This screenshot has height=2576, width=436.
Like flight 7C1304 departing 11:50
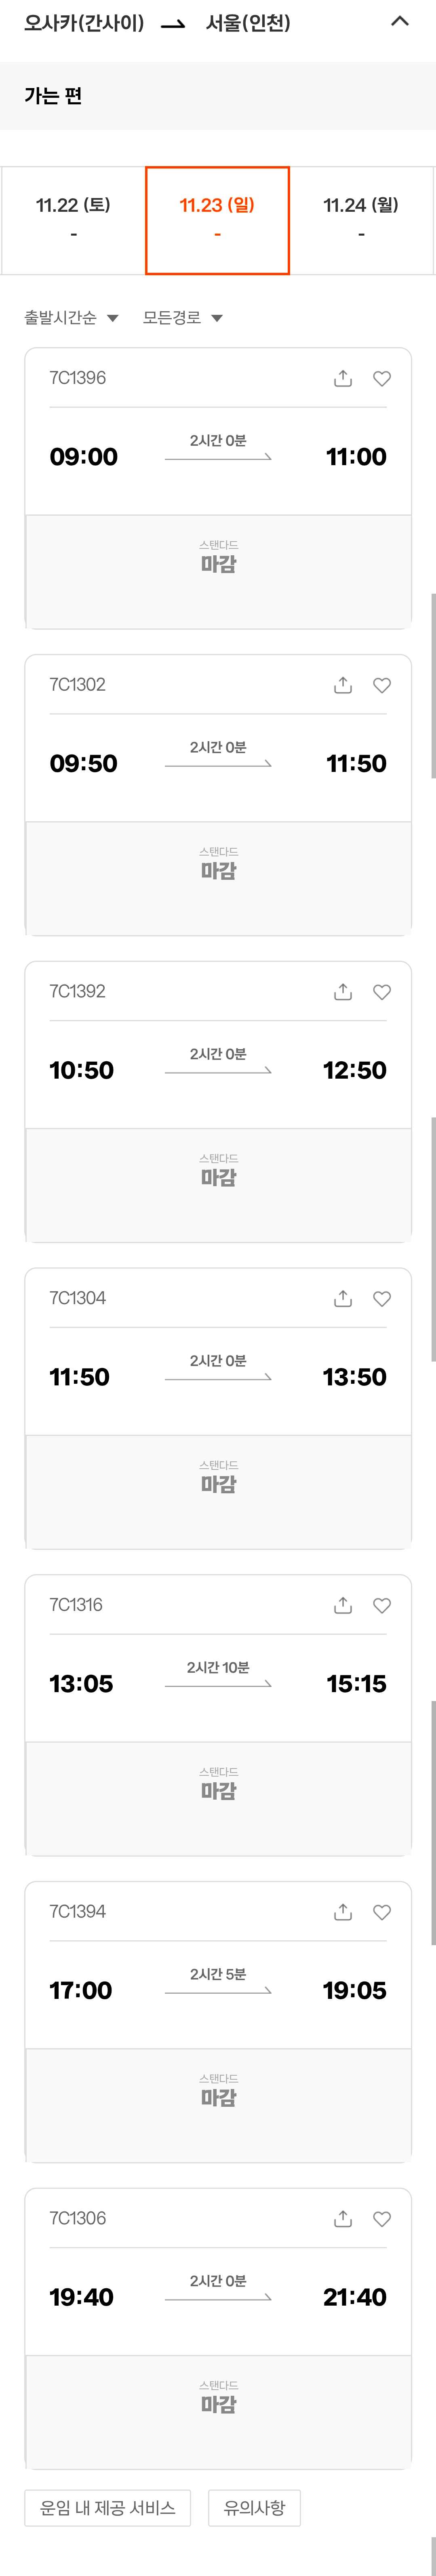coord(382,1299)
